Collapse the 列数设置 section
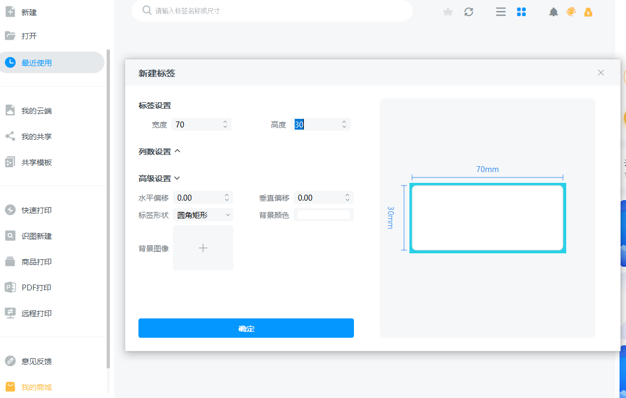Screen dimensions: 626x398 point(178,152)
